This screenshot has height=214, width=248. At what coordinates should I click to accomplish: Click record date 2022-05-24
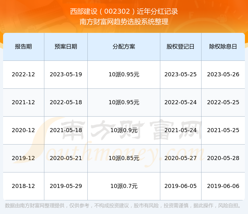click(x=180, y=102)
